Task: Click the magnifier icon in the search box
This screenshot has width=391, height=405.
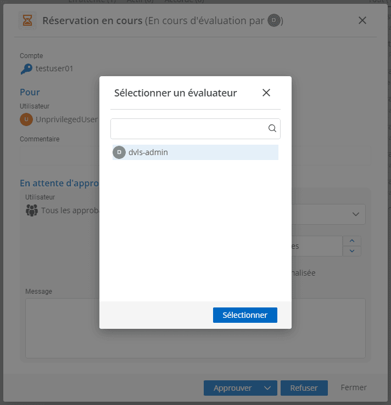Action: click(x=272, y=128)
